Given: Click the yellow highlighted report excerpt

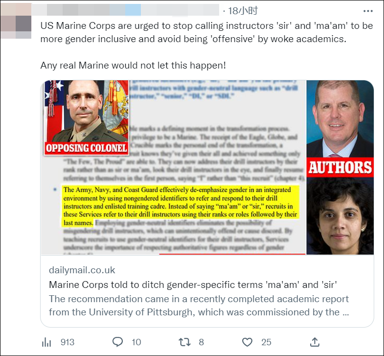Looking at the screenshot, I should (180, 206).
